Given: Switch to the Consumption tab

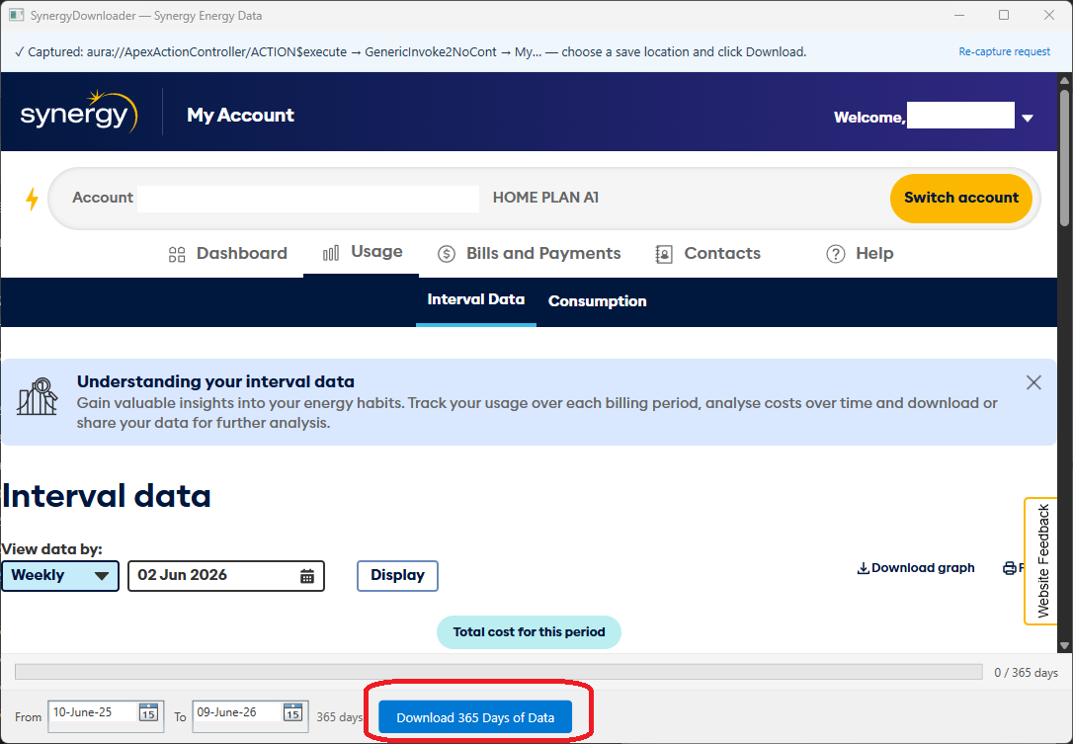Looking at the screenshot, I should click(x=598, y=301).
